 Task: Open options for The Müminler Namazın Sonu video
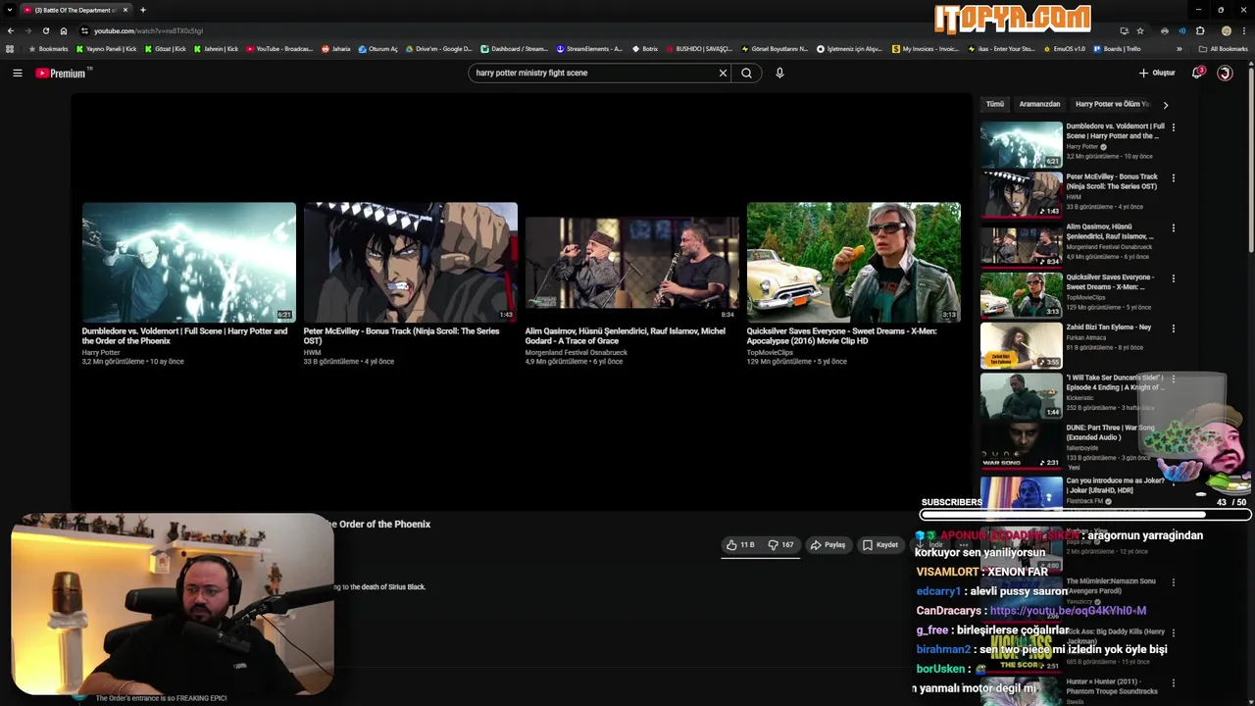coord(1173,581)
